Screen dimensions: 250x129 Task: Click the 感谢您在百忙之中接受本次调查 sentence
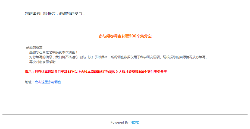coord(54,52)
